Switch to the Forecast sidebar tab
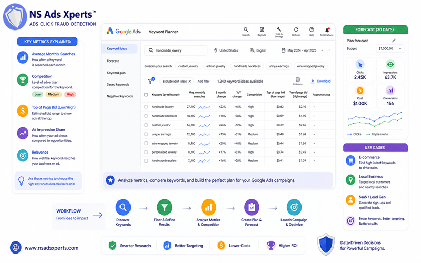Screen dimensions: 421x263 pyautogui.click(x=113, y=61)
